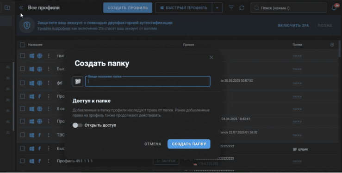Viewport: 342px width, 173px height.
Task: Collapse the sidebar with the double-chevron icon
Action: (21, 8)
